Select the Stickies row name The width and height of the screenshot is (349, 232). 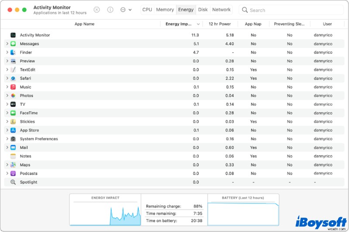click(27, 121)
